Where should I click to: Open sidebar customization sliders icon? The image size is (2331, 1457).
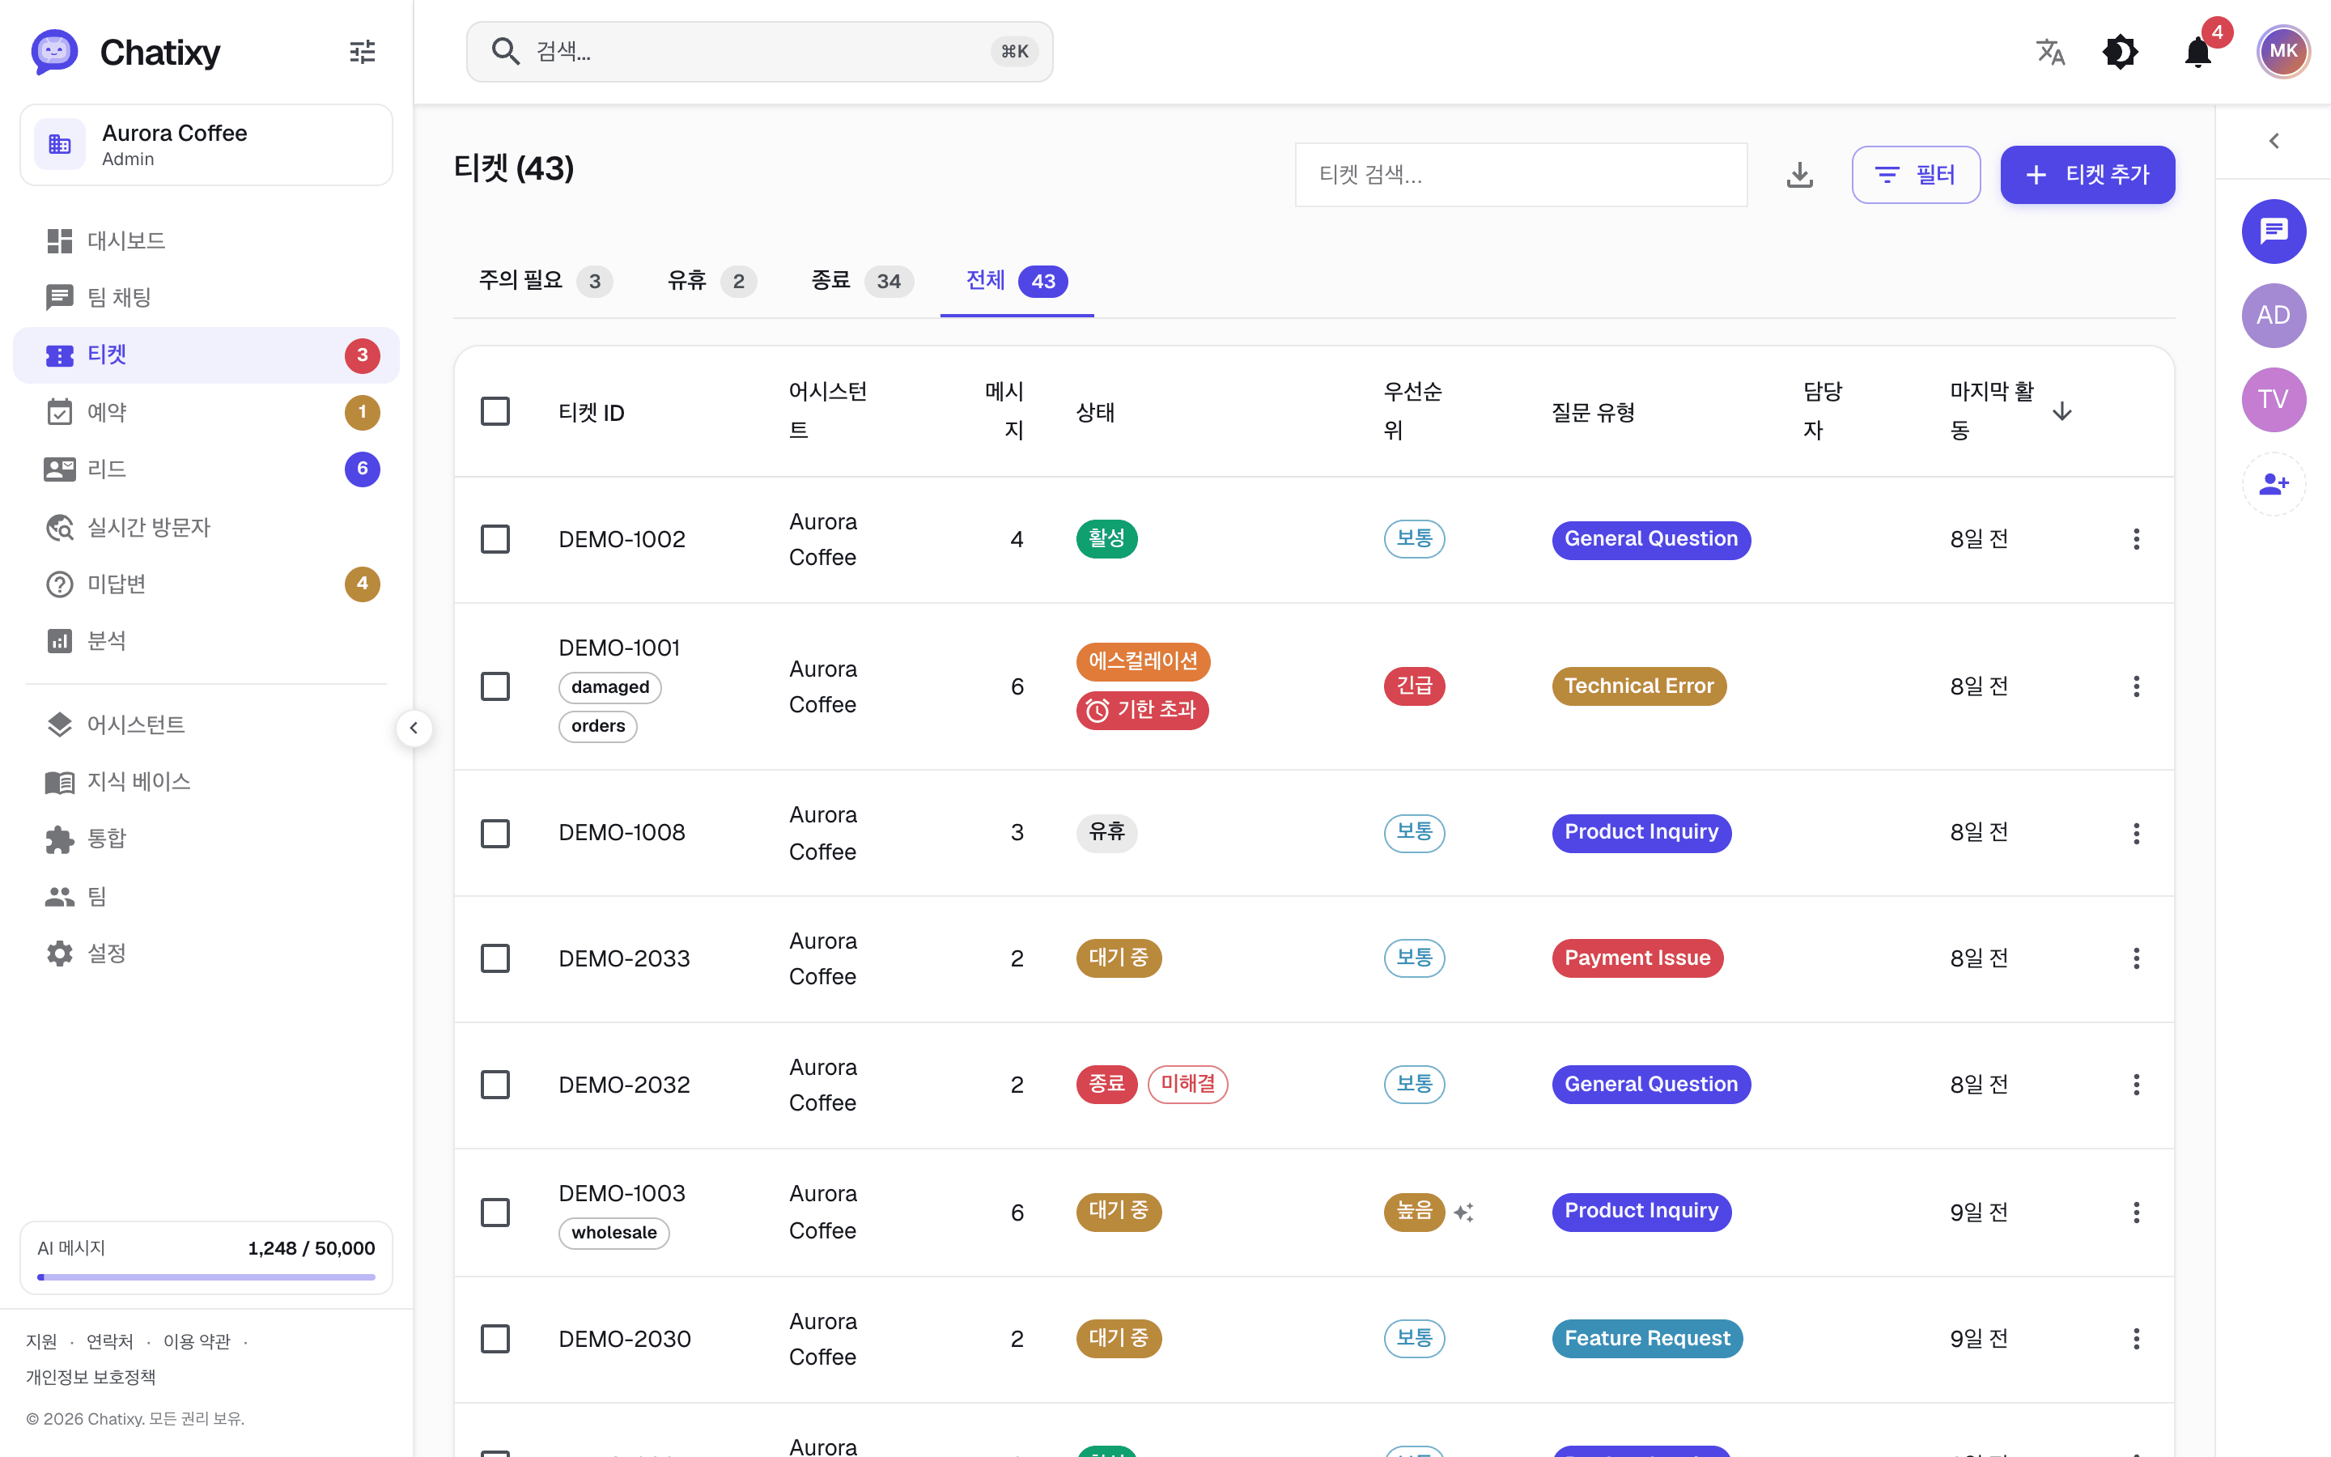click(362, 52)
